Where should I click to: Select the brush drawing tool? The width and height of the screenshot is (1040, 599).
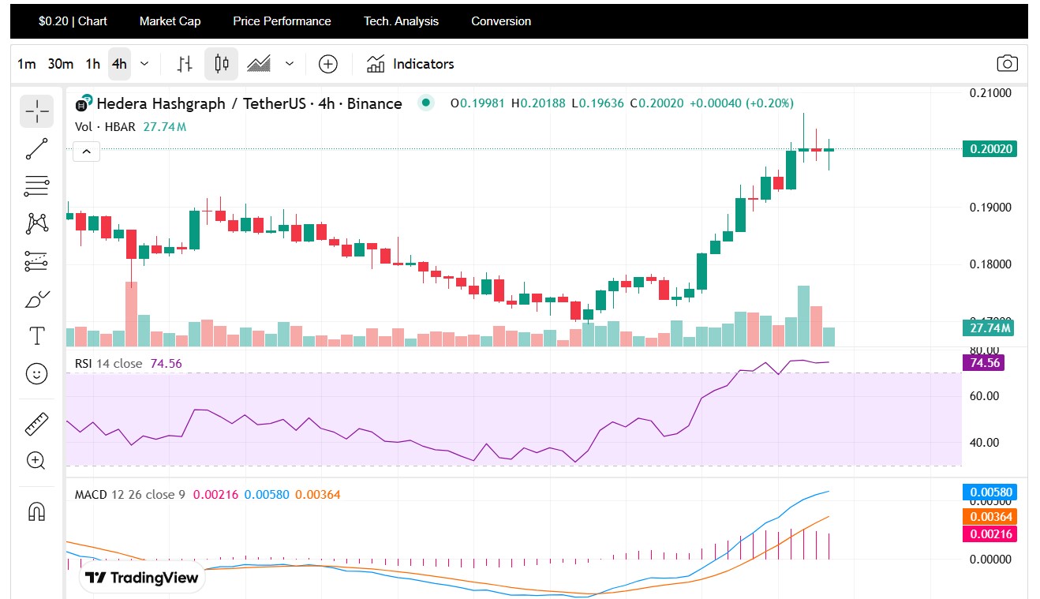(x=36, y=299)
